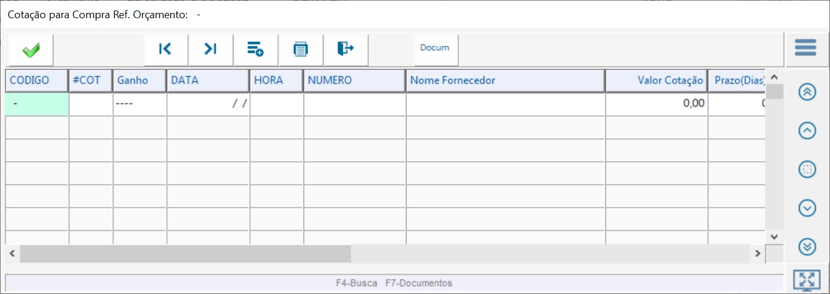This screenshot has width=830, height=294.
Task: Add a new list entry
Action: 255,50
